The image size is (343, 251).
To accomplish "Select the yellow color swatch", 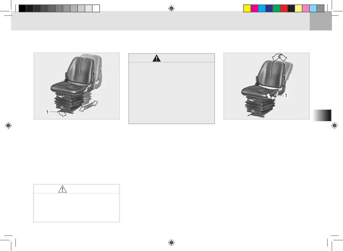I will click(x=247, y=8).
